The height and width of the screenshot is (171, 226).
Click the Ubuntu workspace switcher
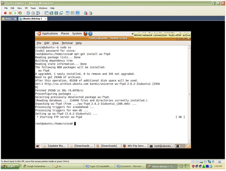pyautogui.click(x=180, y=146)
